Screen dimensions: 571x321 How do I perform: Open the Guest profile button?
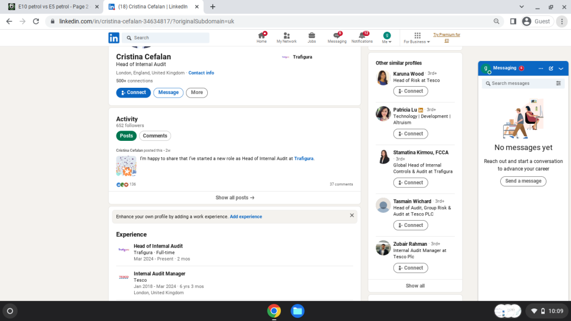point(536,22)
